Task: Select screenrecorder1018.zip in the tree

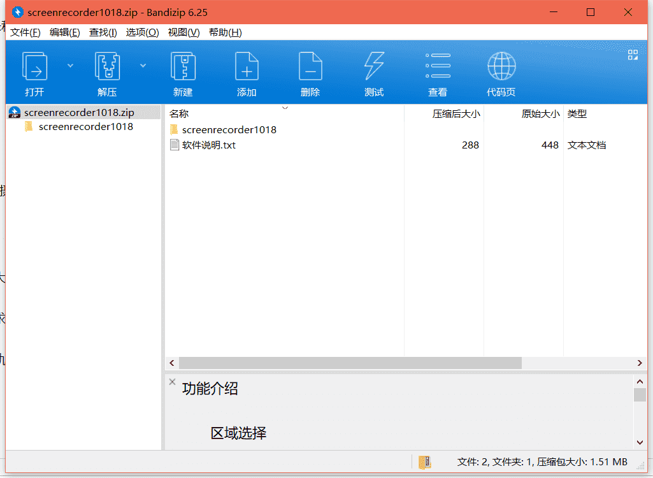Action: [x=79, y=113]
